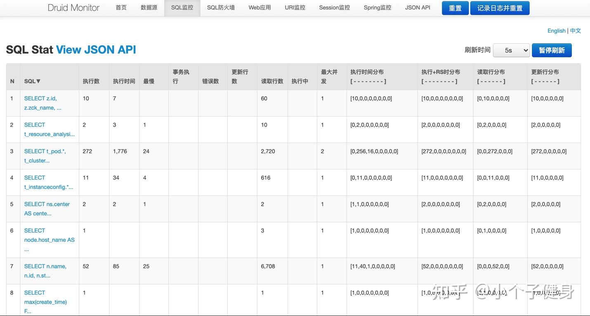590x316 pixels.
Task: Open the 数据源 tab
Action: 149,7
